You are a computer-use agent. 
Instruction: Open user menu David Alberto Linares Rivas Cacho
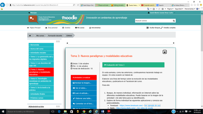click(x=161, y=13)
